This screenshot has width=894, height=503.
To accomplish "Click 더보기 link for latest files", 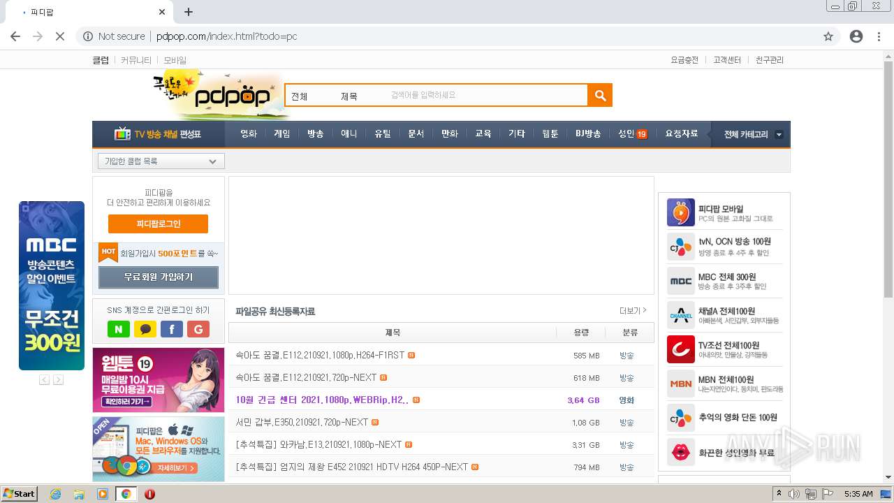I will coord(633,311).
